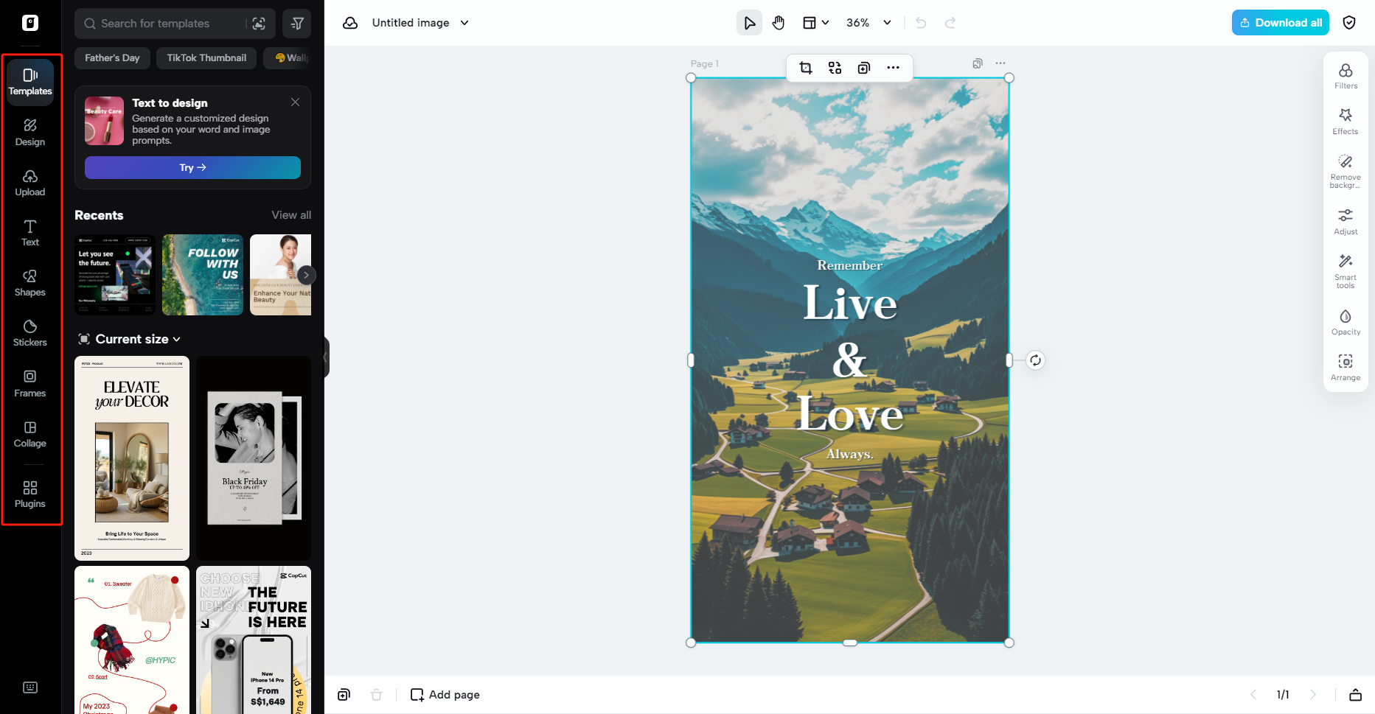1375x714 pixels.
Task: Open the 'Follow With Us' template
Action: pyautogui.click(x=203, y=275)
